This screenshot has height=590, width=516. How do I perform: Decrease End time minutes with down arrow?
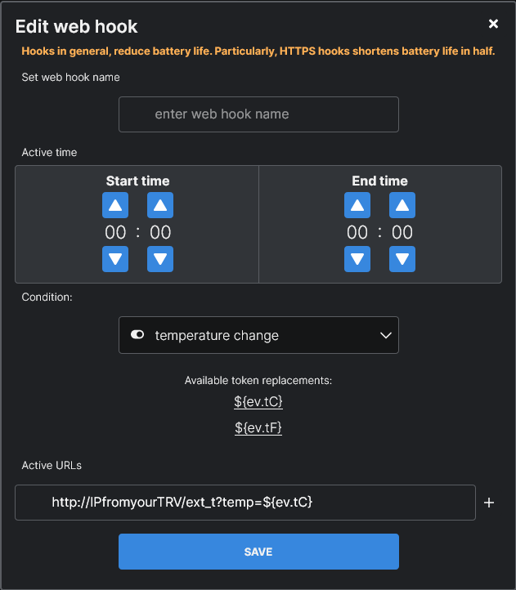402,260
